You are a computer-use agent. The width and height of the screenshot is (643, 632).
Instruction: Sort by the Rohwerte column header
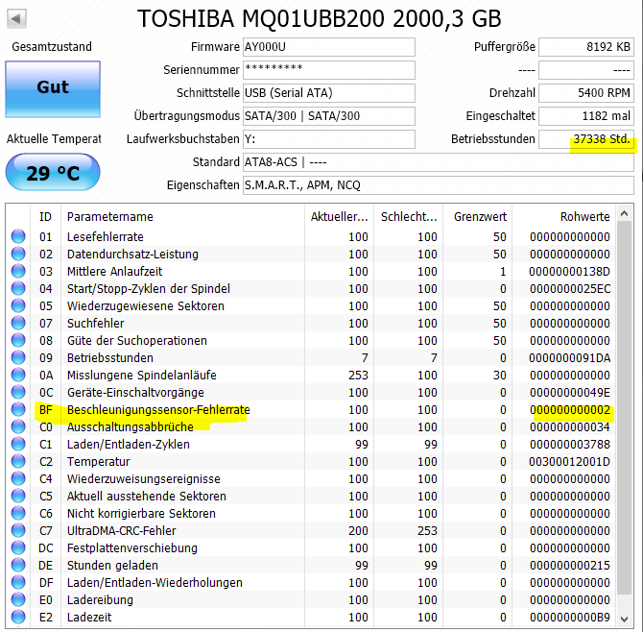(x=564, y=217)
